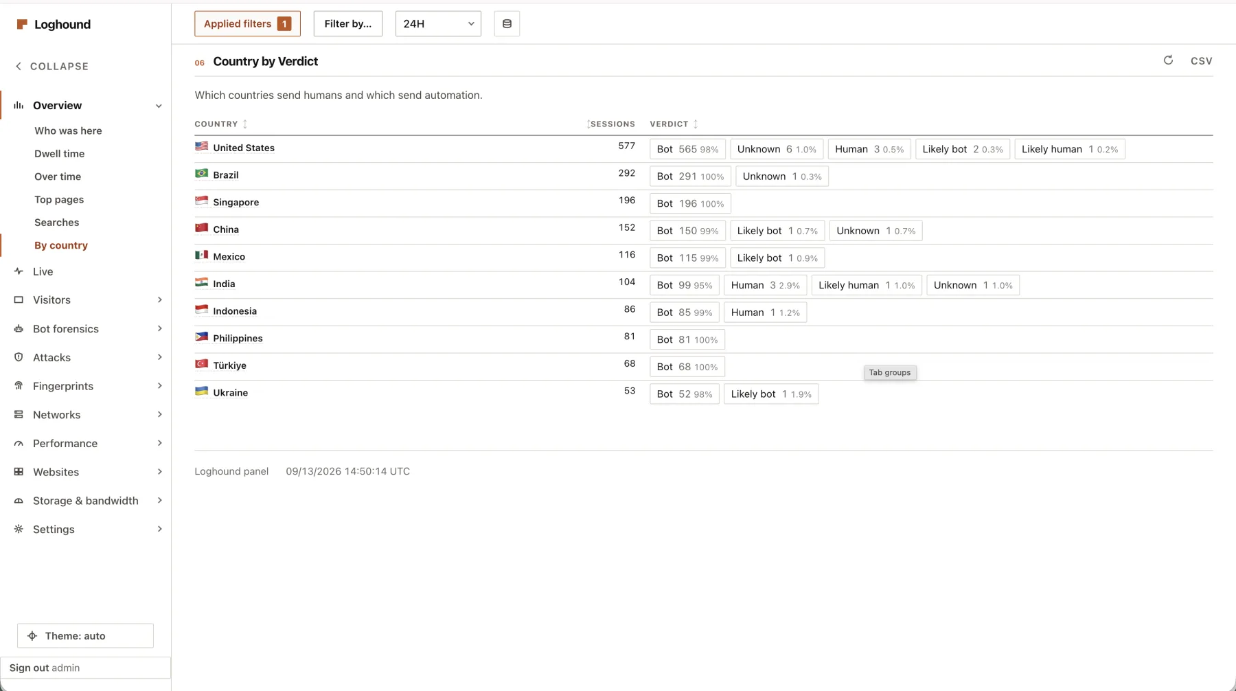Collapse the Overview section chevron
The height and width of the screenshot is (691, 1236).
coord(159,106)
